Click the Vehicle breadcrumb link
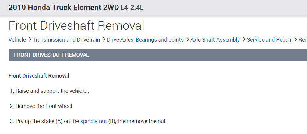Viewport: 307px width, 134px height. [17, 40]
